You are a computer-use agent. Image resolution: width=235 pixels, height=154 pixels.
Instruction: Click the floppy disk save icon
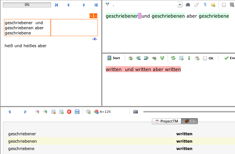77,112
